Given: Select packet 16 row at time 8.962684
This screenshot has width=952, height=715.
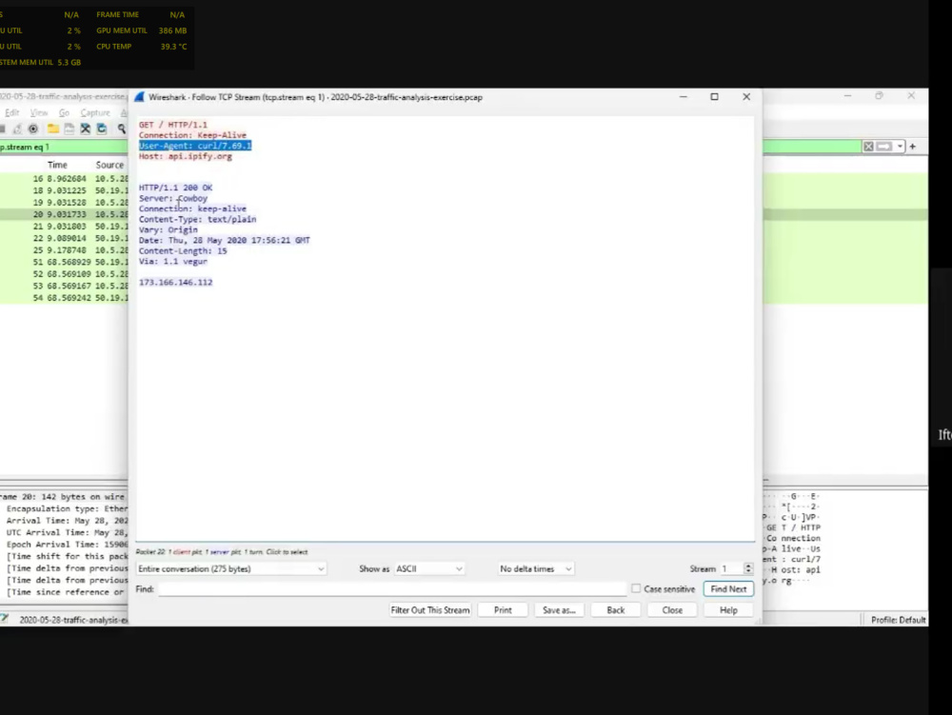Looking at the screenshot, I should (x=64, y=178).
